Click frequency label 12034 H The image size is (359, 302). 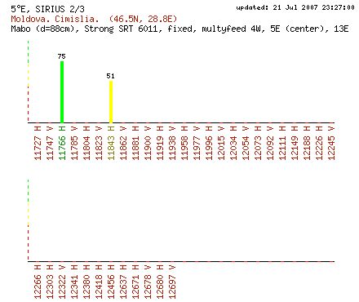point(233,143)
